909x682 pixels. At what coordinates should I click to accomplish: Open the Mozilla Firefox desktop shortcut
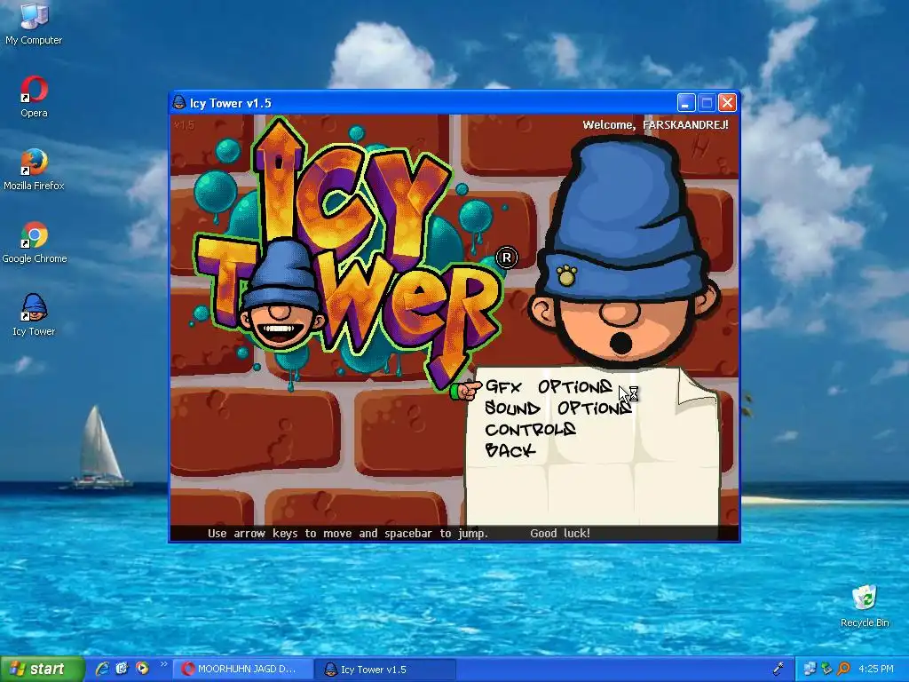(x=34, y=170)
